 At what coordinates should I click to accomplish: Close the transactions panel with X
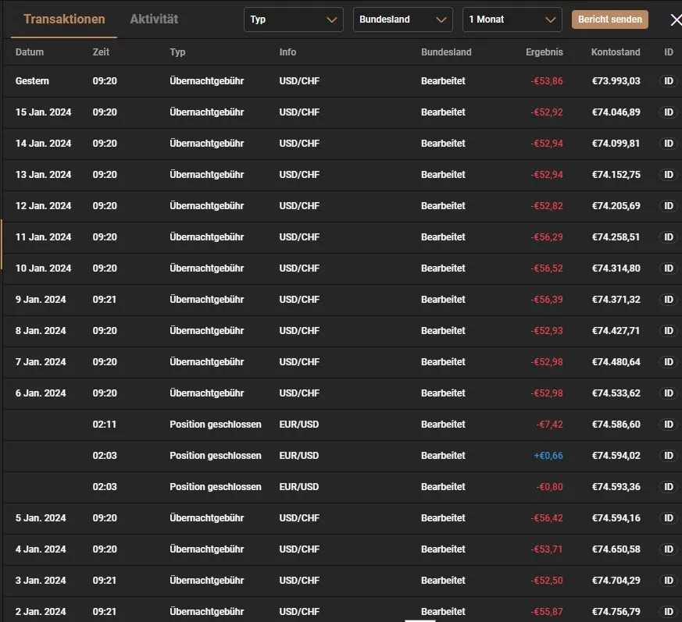[676, 20]
